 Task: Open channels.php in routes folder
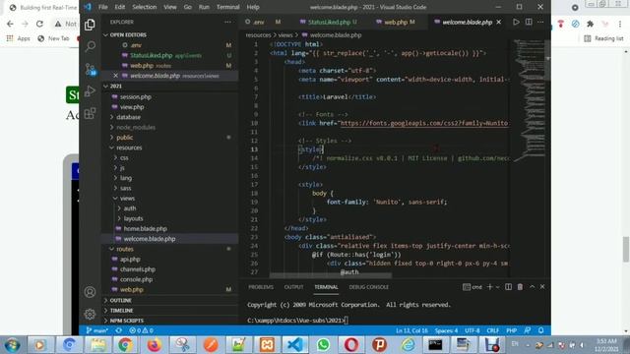[138, 269]
